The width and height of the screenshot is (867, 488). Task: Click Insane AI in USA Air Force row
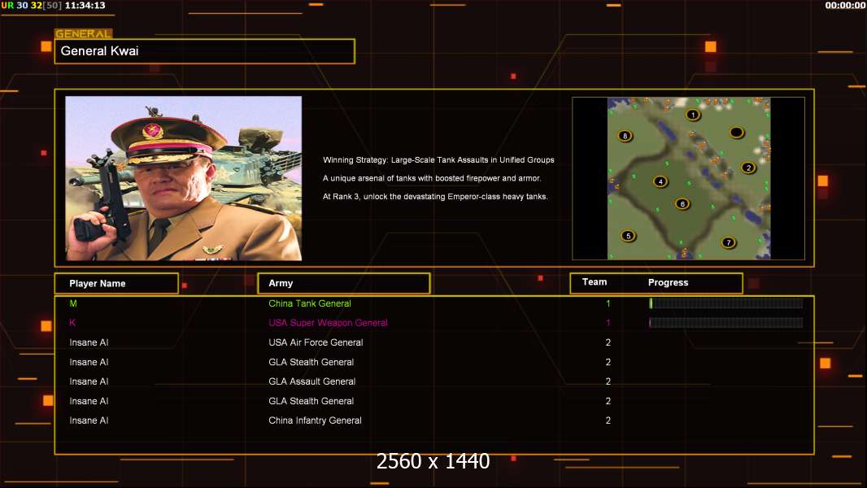point(89,342)
